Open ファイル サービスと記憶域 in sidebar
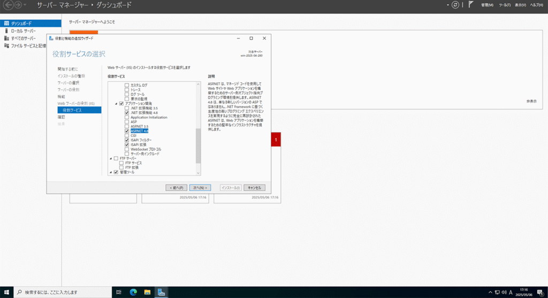 [25, 46]
